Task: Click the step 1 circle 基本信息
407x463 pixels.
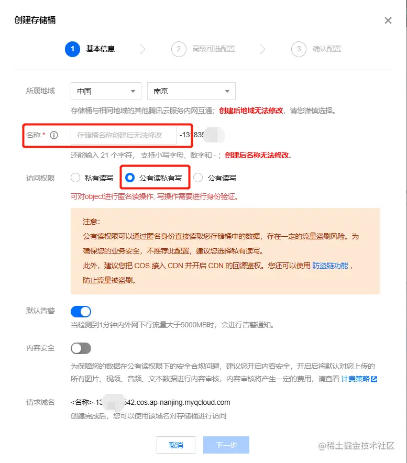Action: point(72,49)
